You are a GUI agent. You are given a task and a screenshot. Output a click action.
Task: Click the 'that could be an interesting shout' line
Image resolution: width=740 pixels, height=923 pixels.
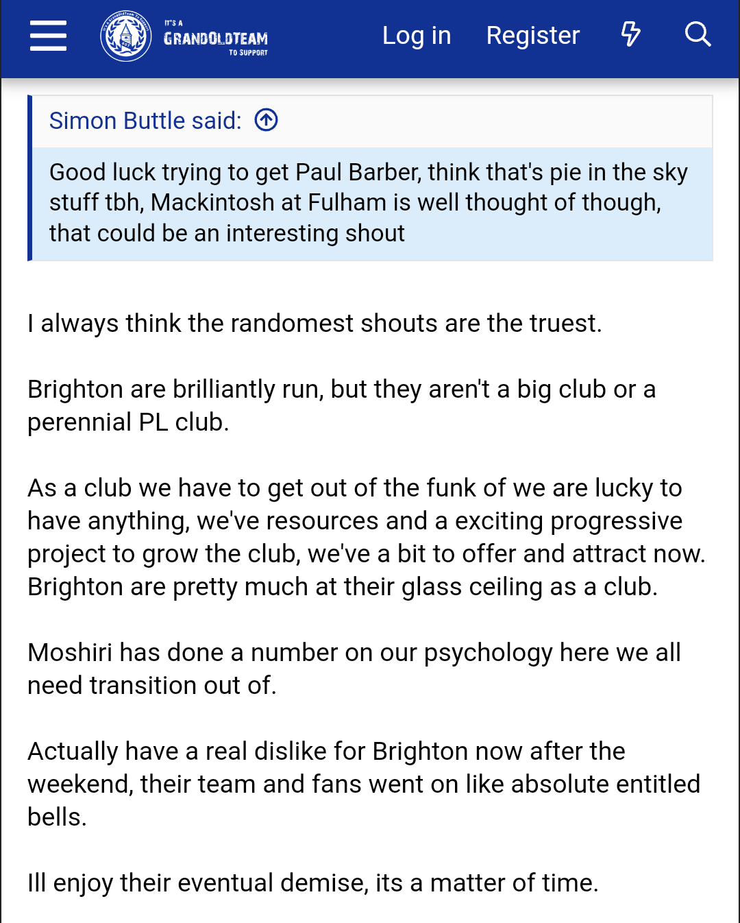pos(227,233)
